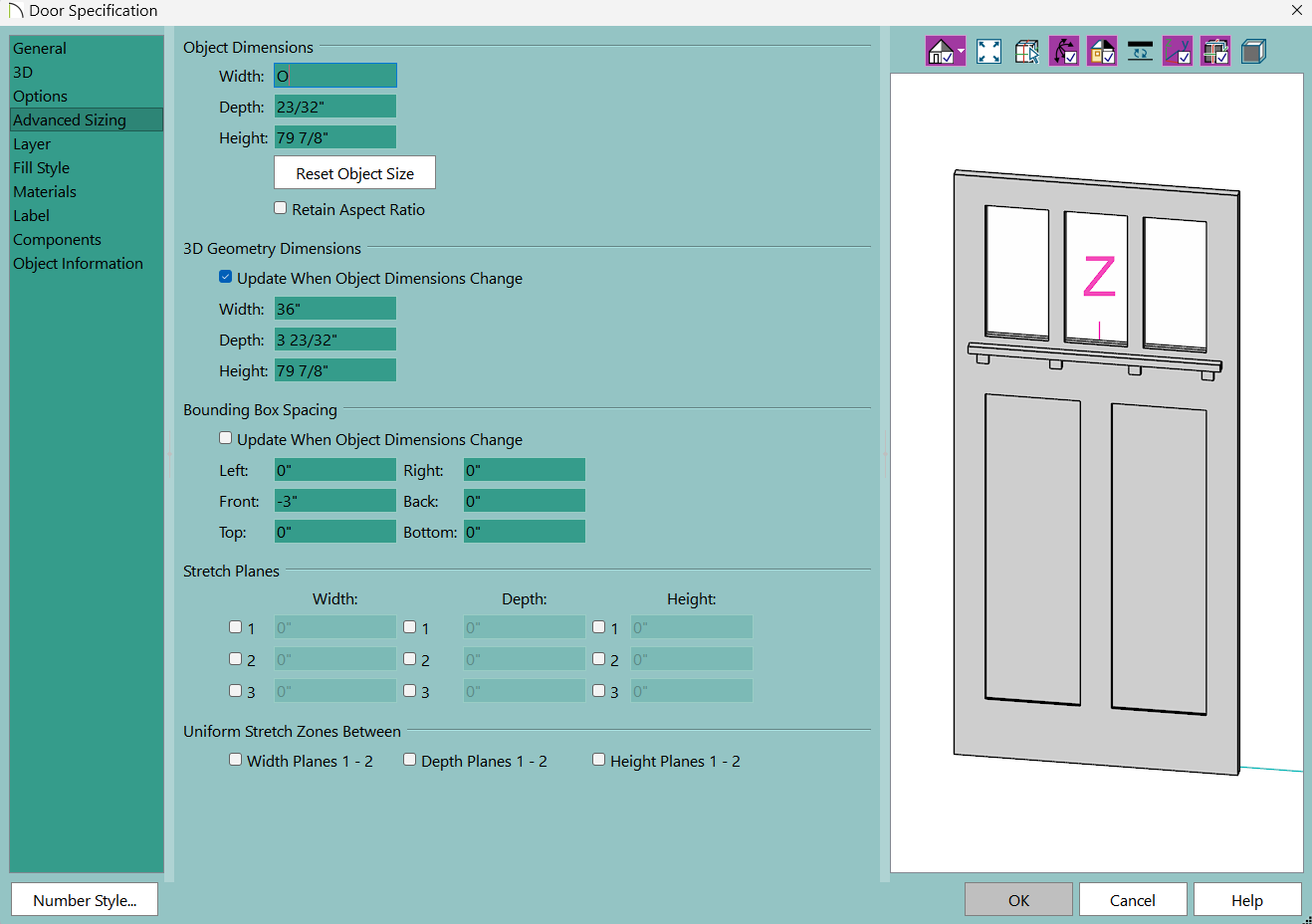Enable Width Planes 1 - 2 checkbox
1312x924 pixels.
coord(236,760)
